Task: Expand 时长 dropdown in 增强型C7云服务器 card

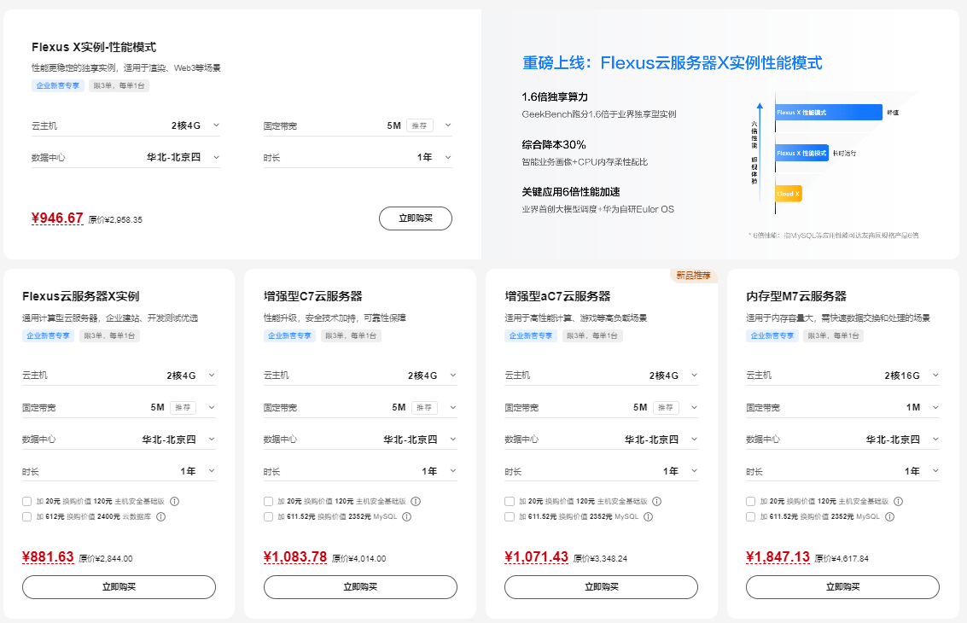Action: 360,471
